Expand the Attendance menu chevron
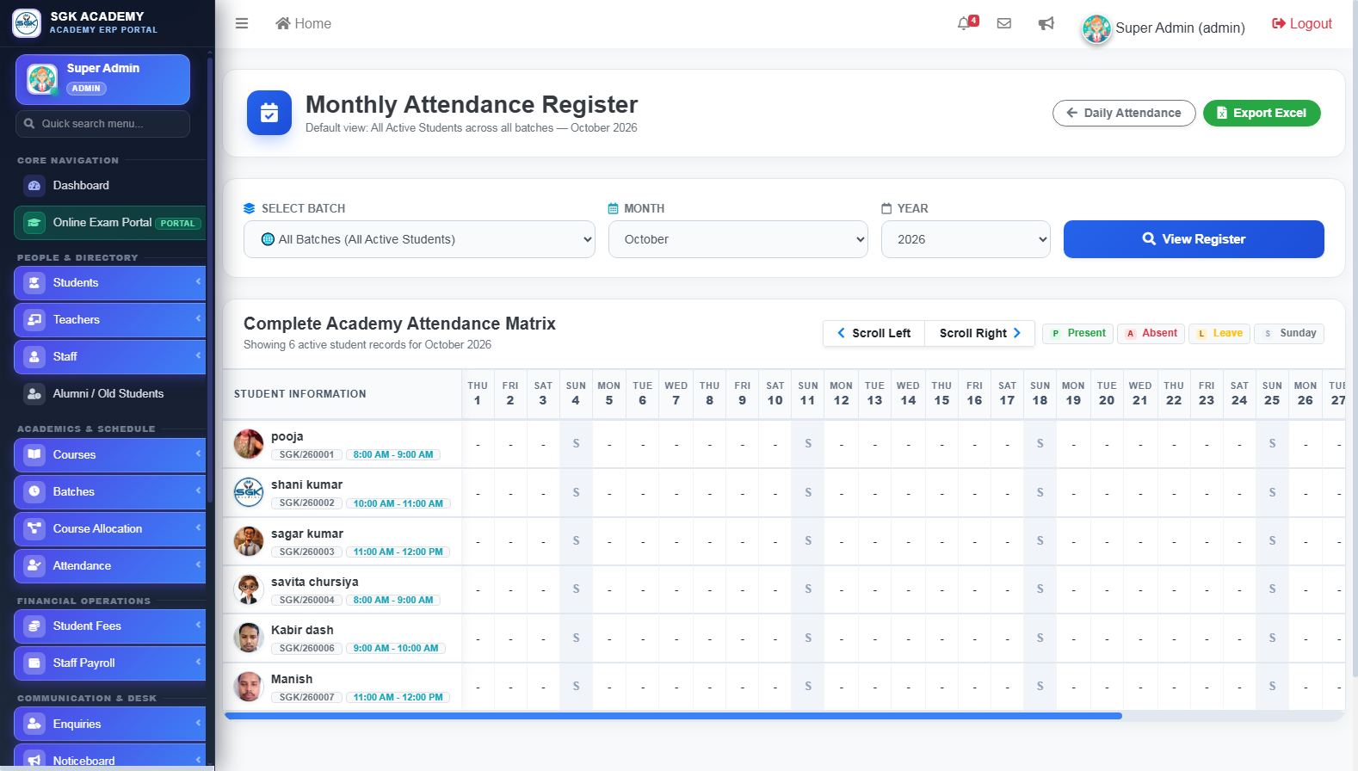The width and height of the screenshot is (1358, 771). point(198,564)
